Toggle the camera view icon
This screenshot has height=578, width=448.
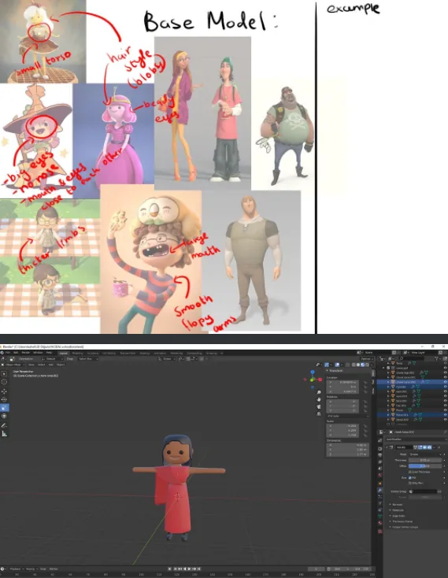point(319,406)
